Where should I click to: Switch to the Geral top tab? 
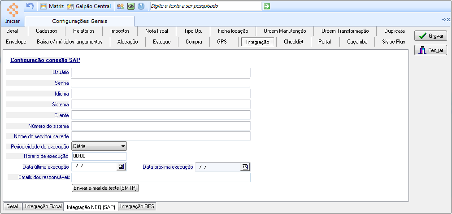[x=12, y=31]
